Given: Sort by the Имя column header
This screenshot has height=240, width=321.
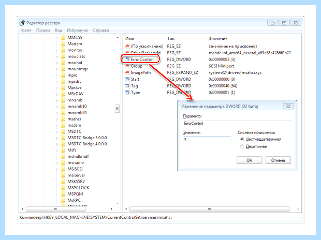Looking at the screenshot, I should click(129, 38).
